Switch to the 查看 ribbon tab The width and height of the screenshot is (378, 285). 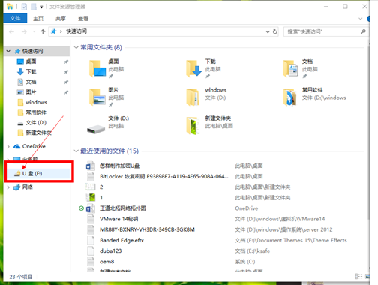coord(83,19)
